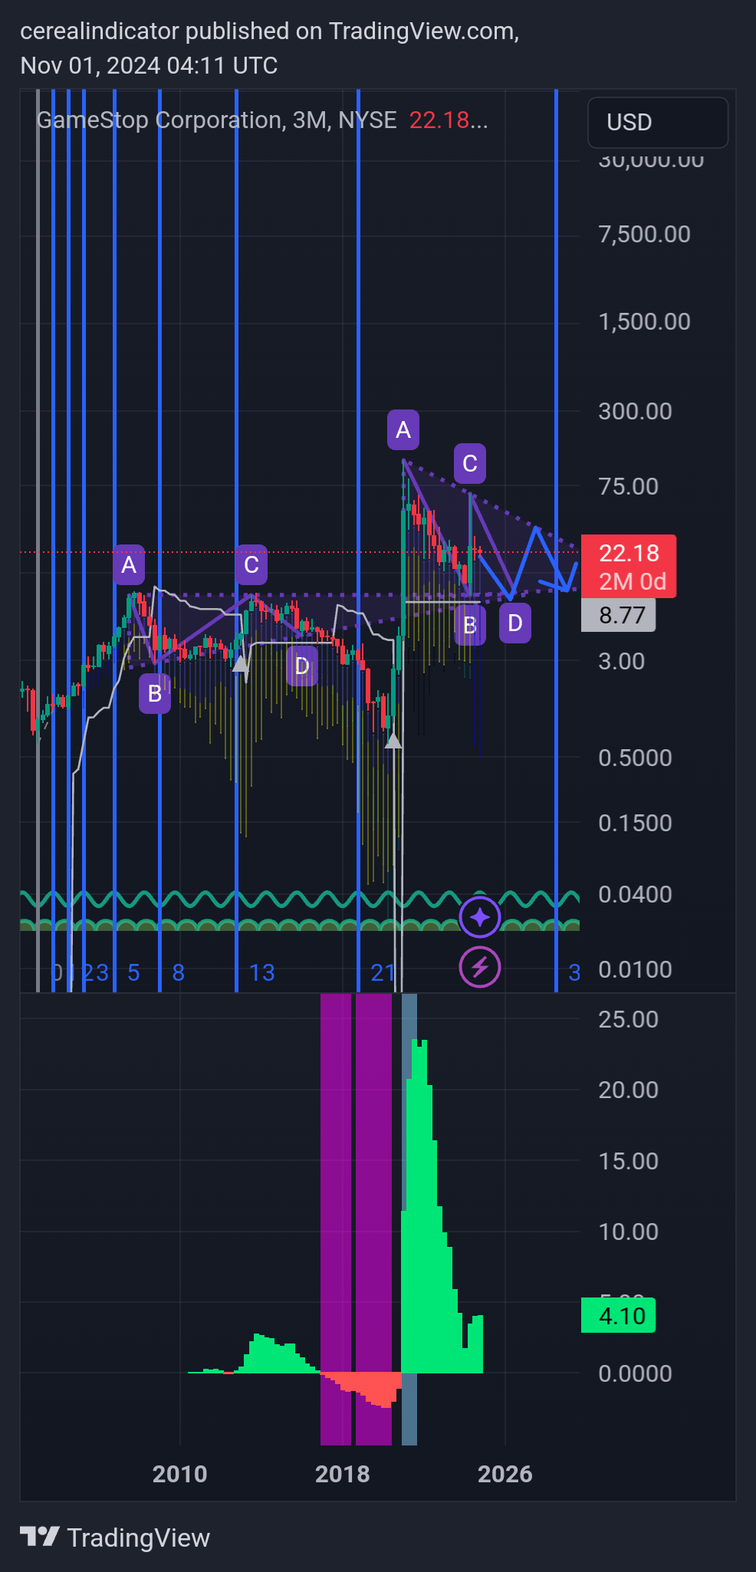Click the 20.00 indicator axis label
This screenshot has height=1572, width=756.
click(629, 1090)
